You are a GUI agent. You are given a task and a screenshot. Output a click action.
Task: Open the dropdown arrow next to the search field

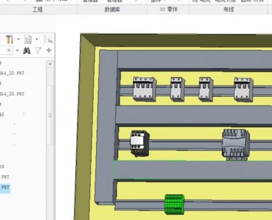coord(17,50)
